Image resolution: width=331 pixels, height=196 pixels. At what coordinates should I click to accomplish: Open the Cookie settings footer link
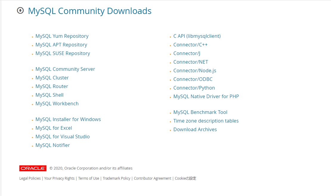[x=185, y=178]
